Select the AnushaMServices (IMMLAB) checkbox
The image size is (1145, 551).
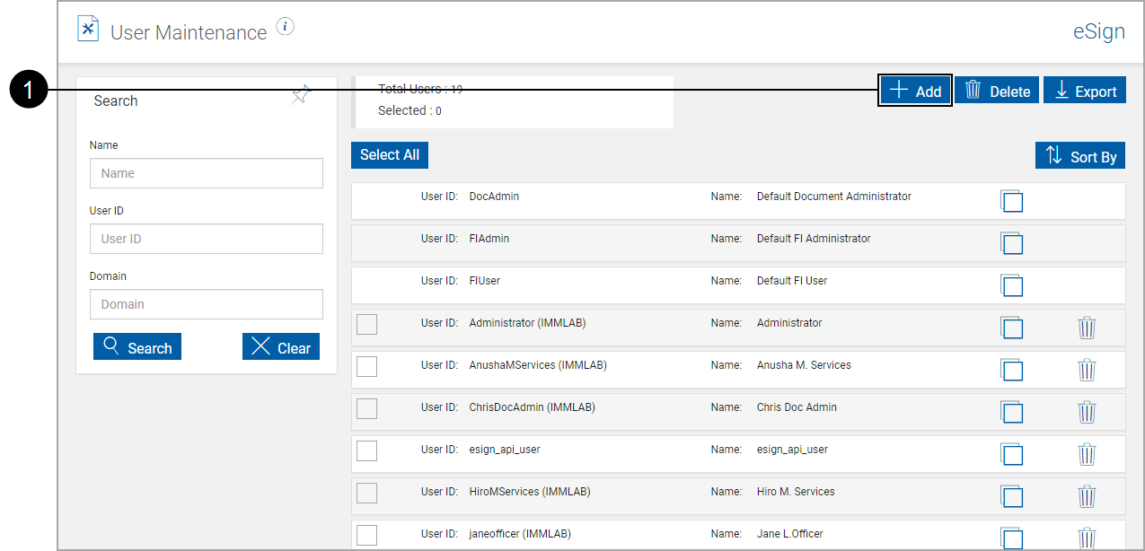tap(366, 366)
